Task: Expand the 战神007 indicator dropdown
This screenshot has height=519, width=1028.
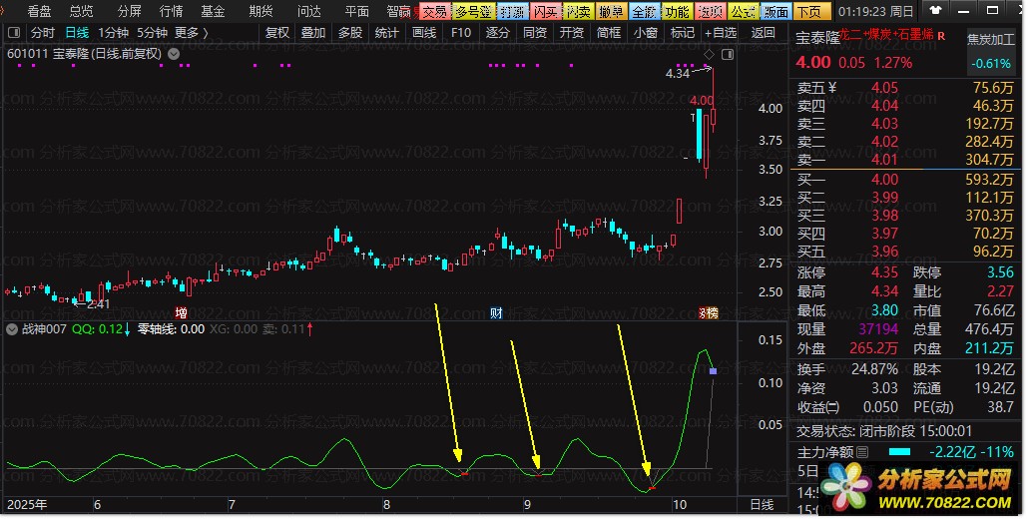Action: pos(12,329)
